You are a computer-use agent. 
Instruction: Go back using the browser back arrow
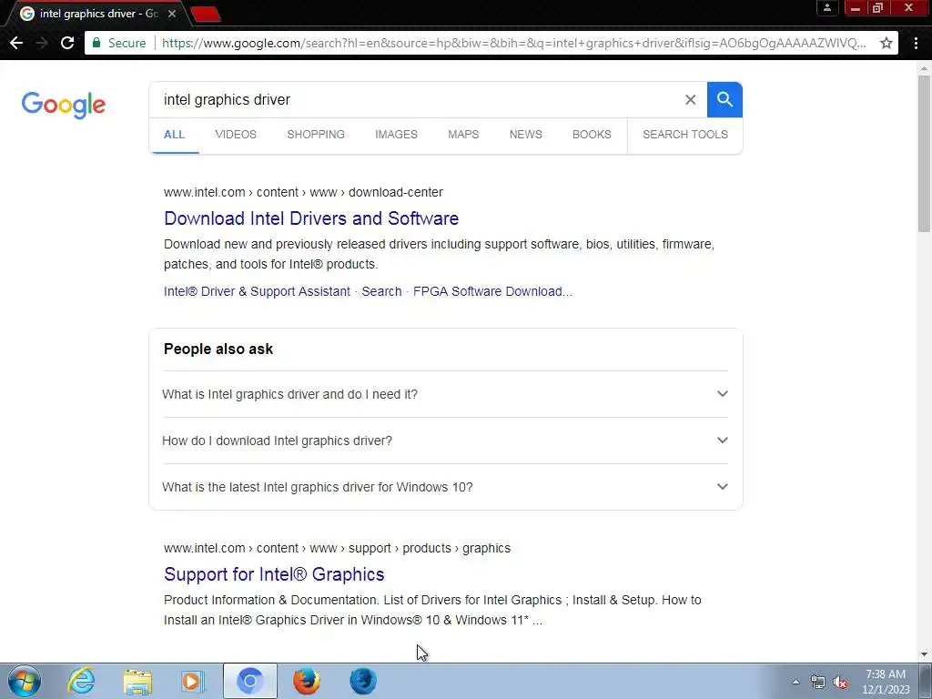(x=16, y=43)
